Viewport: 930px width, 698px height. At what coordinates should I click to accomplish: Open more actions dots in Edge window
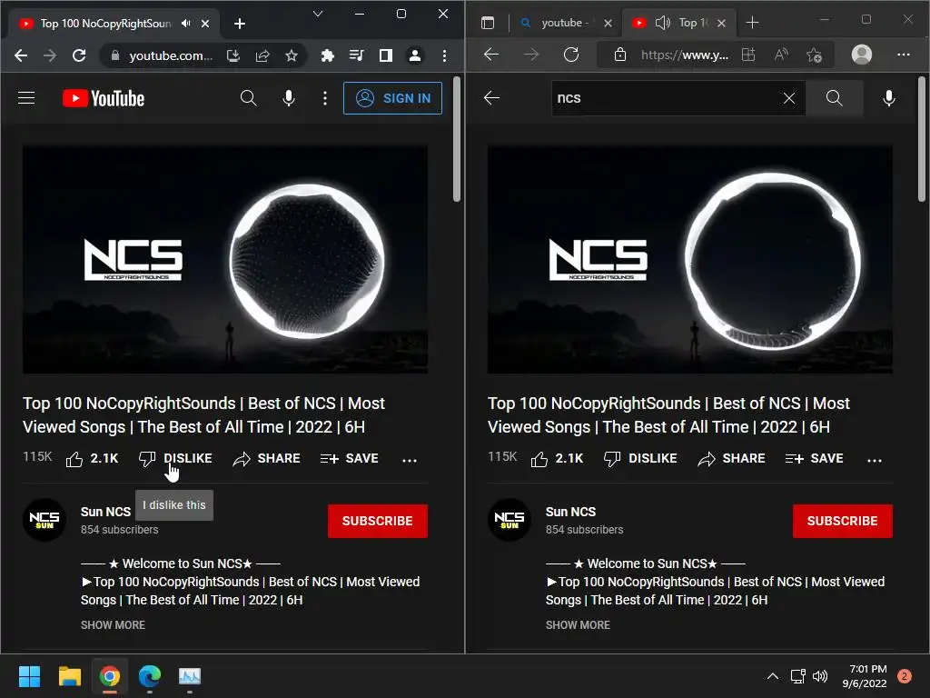[875, 460]
